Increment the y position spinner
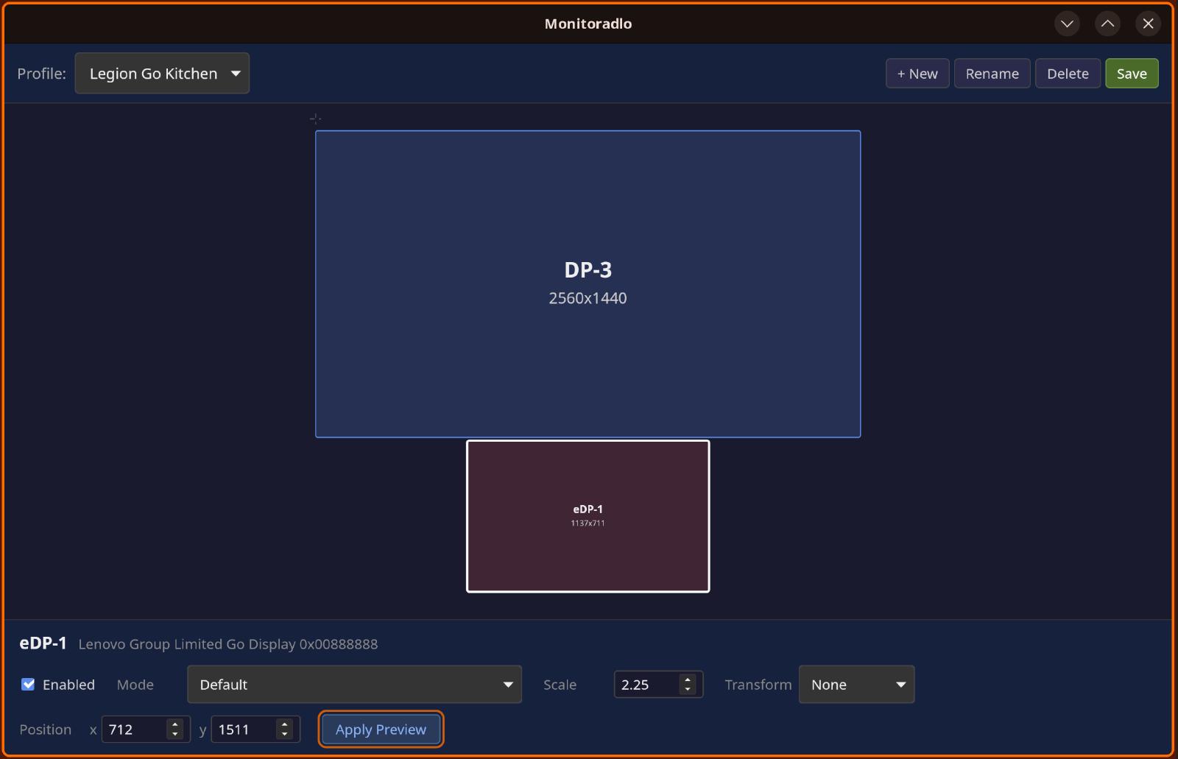 pyautogui.click(x=284, y=724)
